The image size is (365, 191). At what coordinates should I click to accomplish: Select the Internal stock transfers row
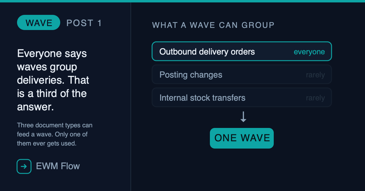coord(242,98)
